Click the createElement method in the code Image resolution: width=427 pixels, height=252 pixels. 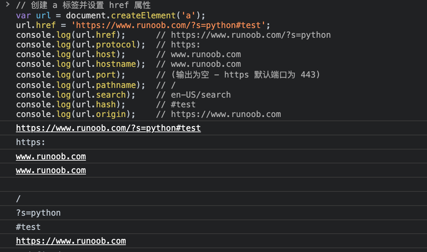[x=143, y=16]
